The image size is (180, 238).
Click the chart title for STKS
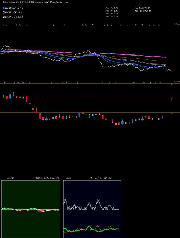click(x=35, y=2)
